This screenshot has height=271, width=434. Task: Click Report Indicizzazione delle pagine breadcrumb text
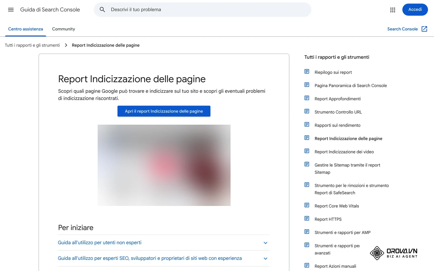(x=106, y=45)
